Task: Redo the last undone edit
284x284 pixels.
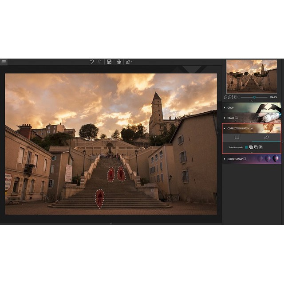Action: coord(99,62)
